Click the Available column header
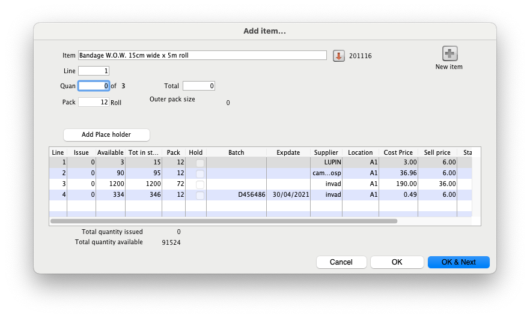The height and width of the screenshot is (318, 530). click(x=111, y=152)
